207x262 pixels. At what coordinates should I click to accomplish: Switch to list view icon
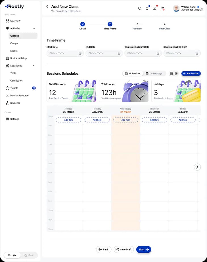pos(176,74)
